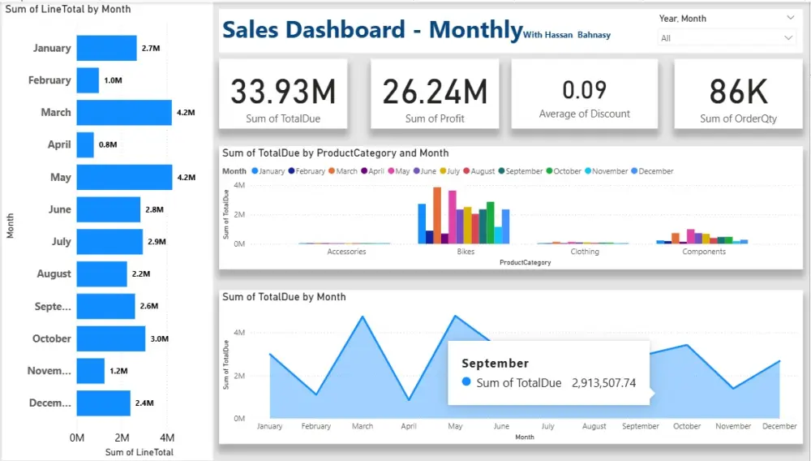Image resolution: width=811 pixels, height=461 pixels.
Task: Click the 26.24M Sum of Profit card
Action: [435, 93]
